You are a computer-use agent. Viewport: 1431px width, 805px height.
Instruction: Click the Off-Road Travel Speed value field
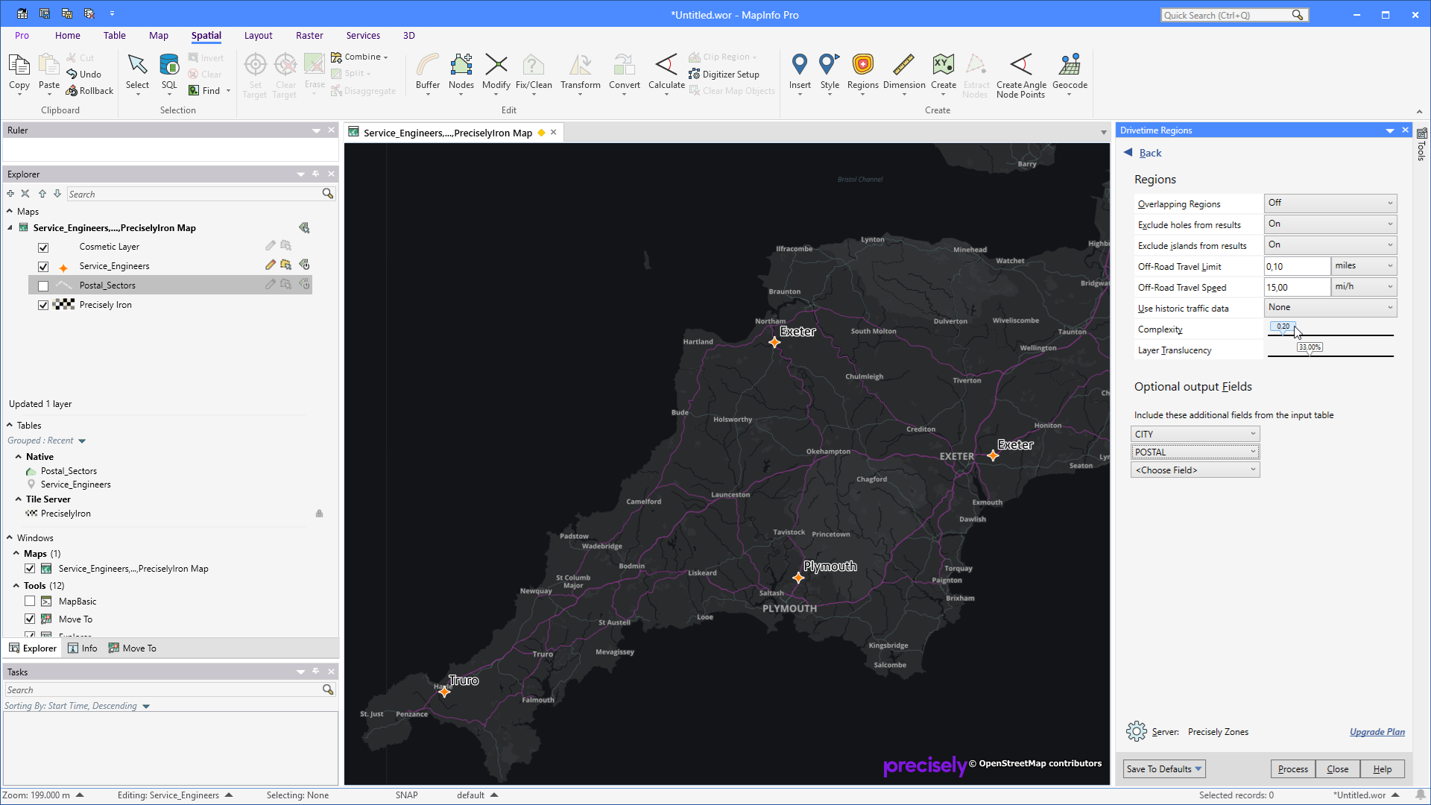coord(1298,287)
